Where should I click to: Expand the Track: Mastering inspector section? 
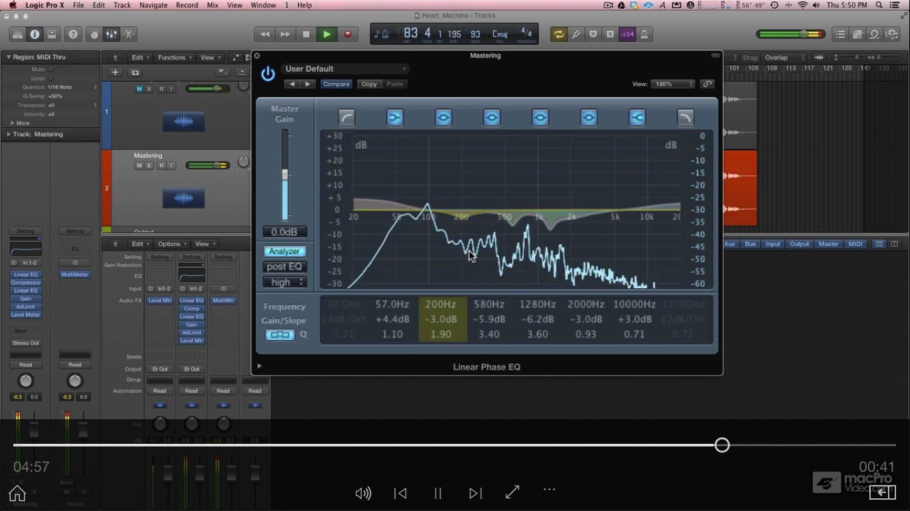pyautogui.click(x=9, y=134)
